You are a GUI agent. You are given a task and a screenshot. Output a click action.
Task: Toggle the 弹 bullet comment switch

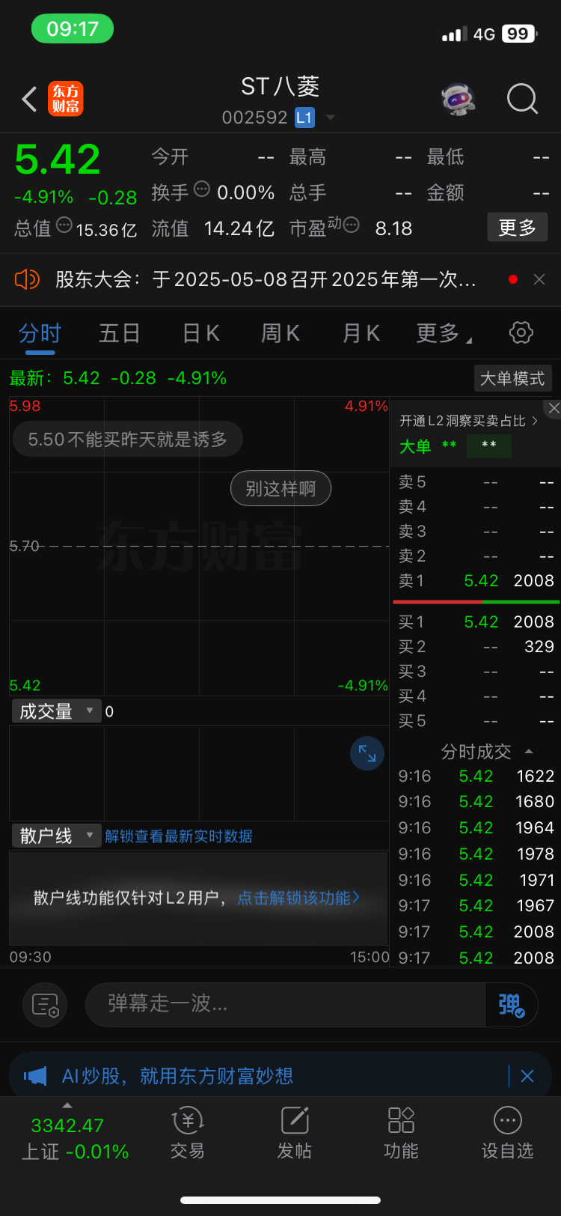(512, 1004)
